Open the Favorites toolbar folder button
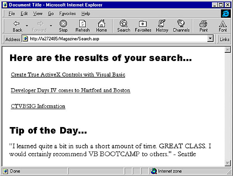This screenshot has width=233, height=176. point(143,26)
